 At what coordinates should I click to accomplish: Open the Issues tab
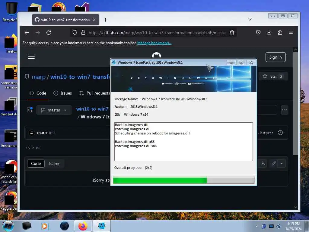63,93
